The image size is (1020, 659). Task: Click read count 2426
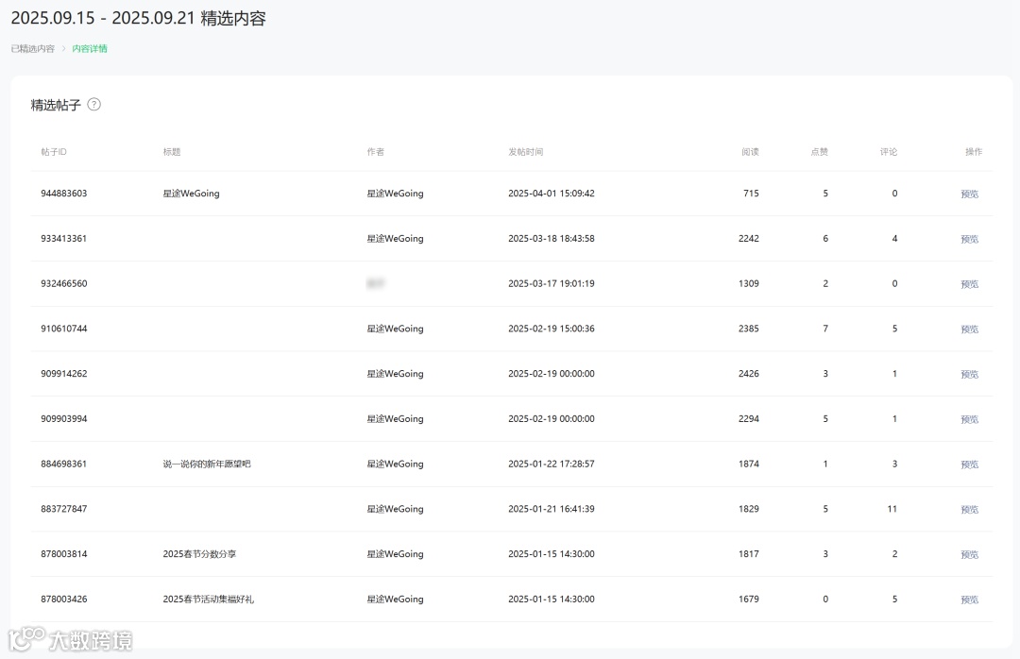[749, 374]
